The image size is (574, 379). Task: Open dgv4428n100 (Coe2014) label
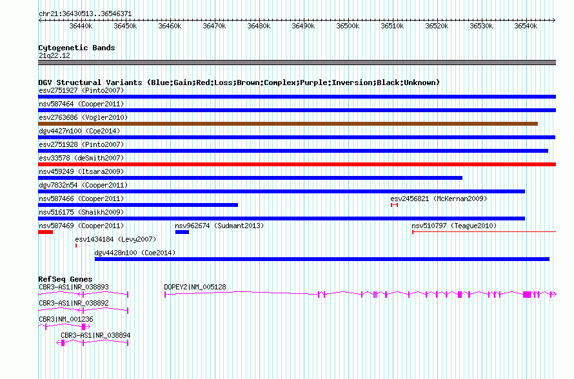point(135,253)
